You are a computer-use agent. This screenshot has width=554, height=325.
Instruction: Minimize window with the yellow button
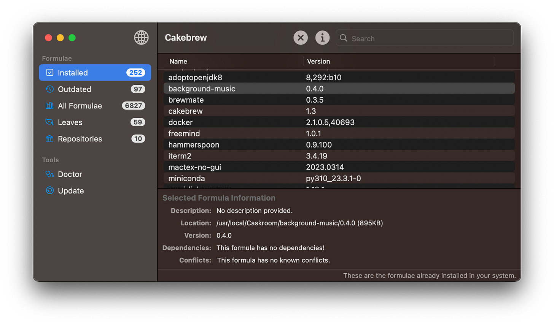pos(60,38)
